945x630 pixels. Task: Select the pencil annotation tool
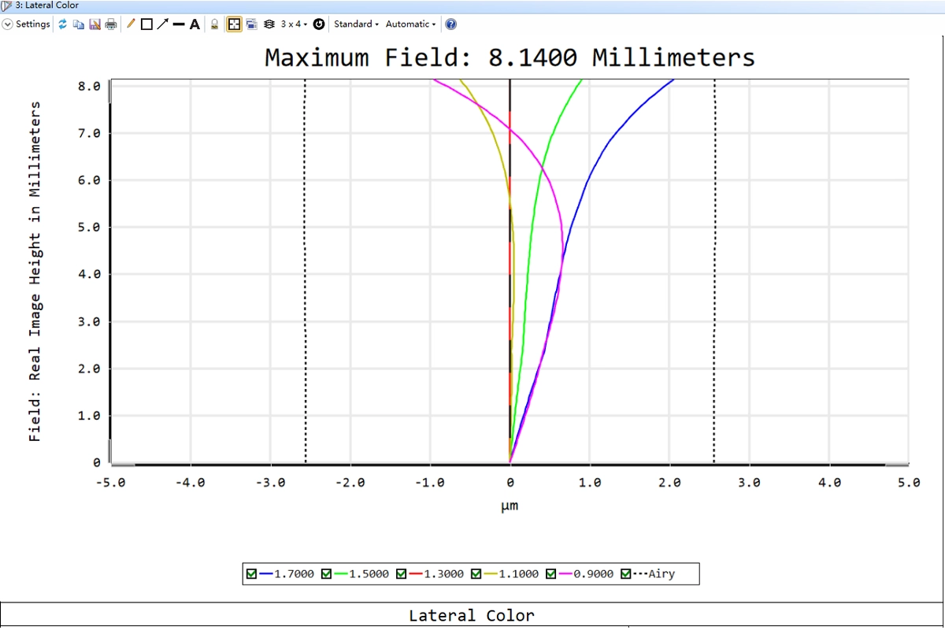tap(131, 24)
